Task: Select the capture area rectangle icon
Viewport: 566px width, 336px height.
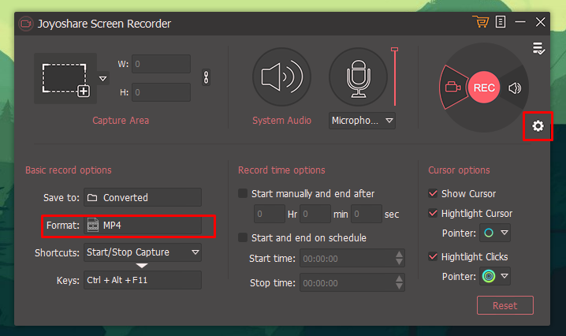Action: (x=65, y=79)
